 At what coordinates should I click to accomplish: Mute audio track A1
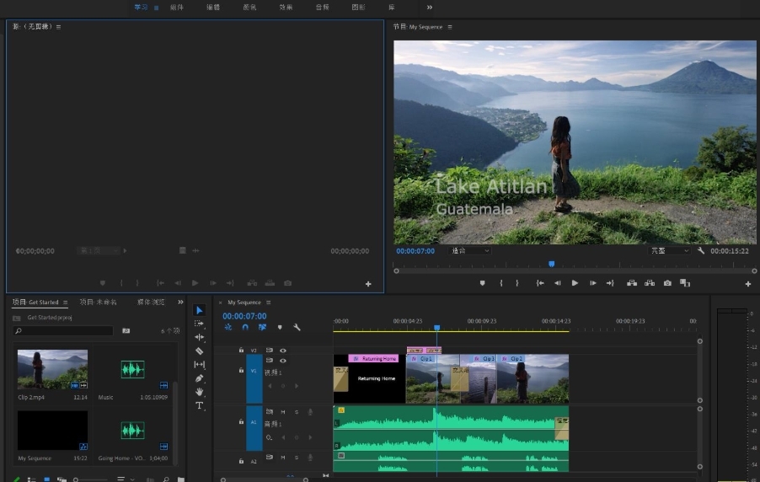282,412
